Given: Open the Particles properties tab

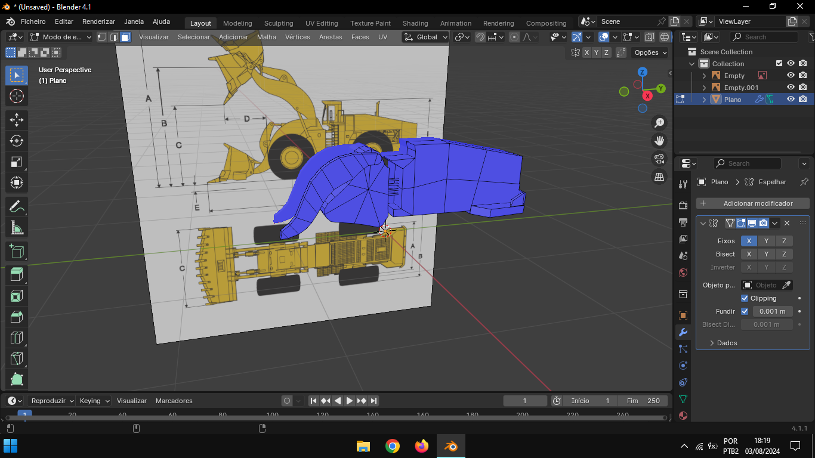Looking at the screenshot, I should pyautogui.click(x=683, y=349).
